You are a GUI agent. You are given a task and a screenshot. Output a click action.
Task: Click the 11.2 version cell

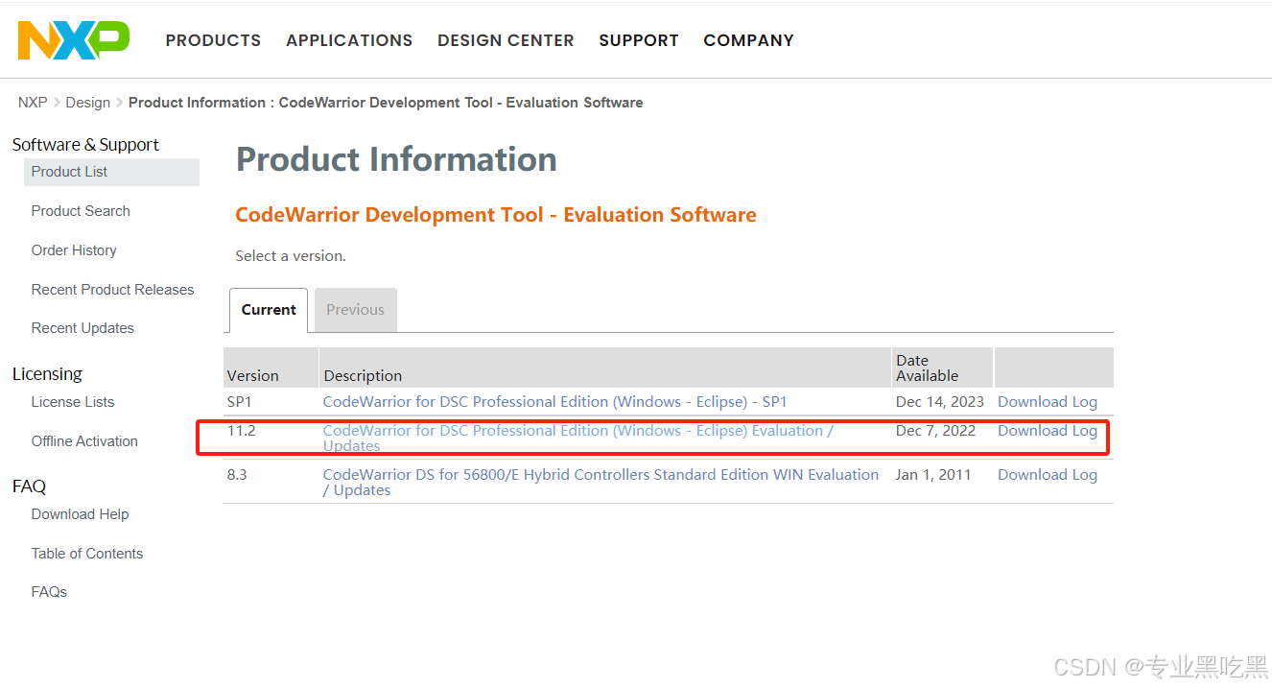pos(242,431)
